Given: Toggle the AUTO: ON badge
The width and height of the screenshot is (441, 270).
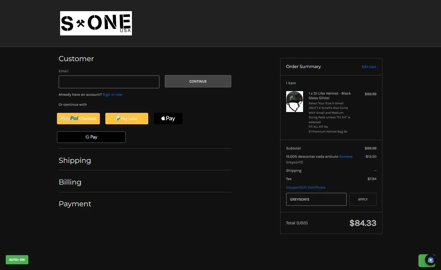Looking at the screenshot, I should [x=17, y=260].
